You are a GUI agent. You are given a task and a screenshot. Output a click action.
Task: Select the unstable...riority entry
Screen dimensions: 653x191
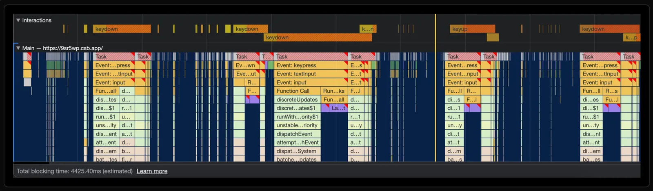[x=297, y=125]
